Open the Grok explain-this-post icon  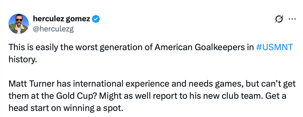coord(279,19)
